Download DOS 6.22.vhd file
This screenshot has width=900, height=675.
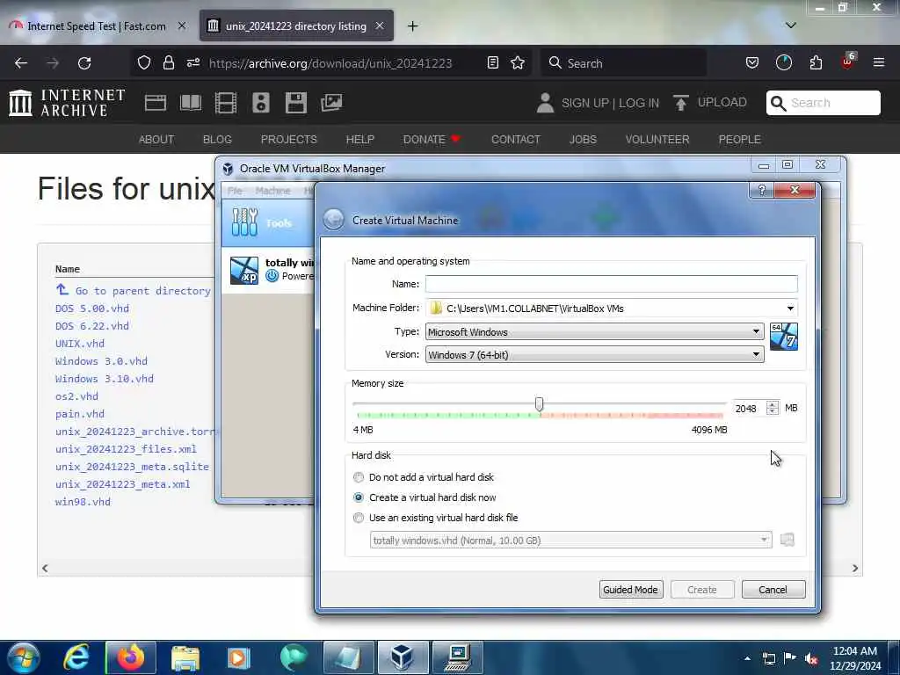tap(91, 326)
